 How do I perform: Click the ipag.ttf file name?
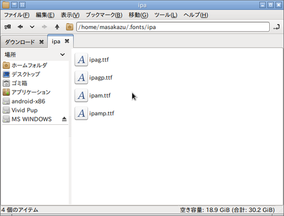click(99, 60)
